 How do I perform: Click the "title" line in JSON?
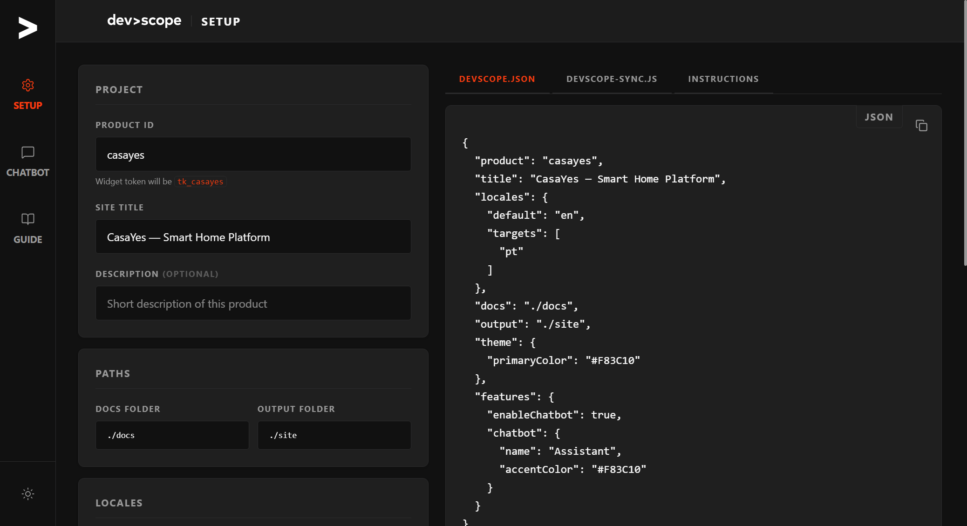pyautogui.click(x=600, y=179)
